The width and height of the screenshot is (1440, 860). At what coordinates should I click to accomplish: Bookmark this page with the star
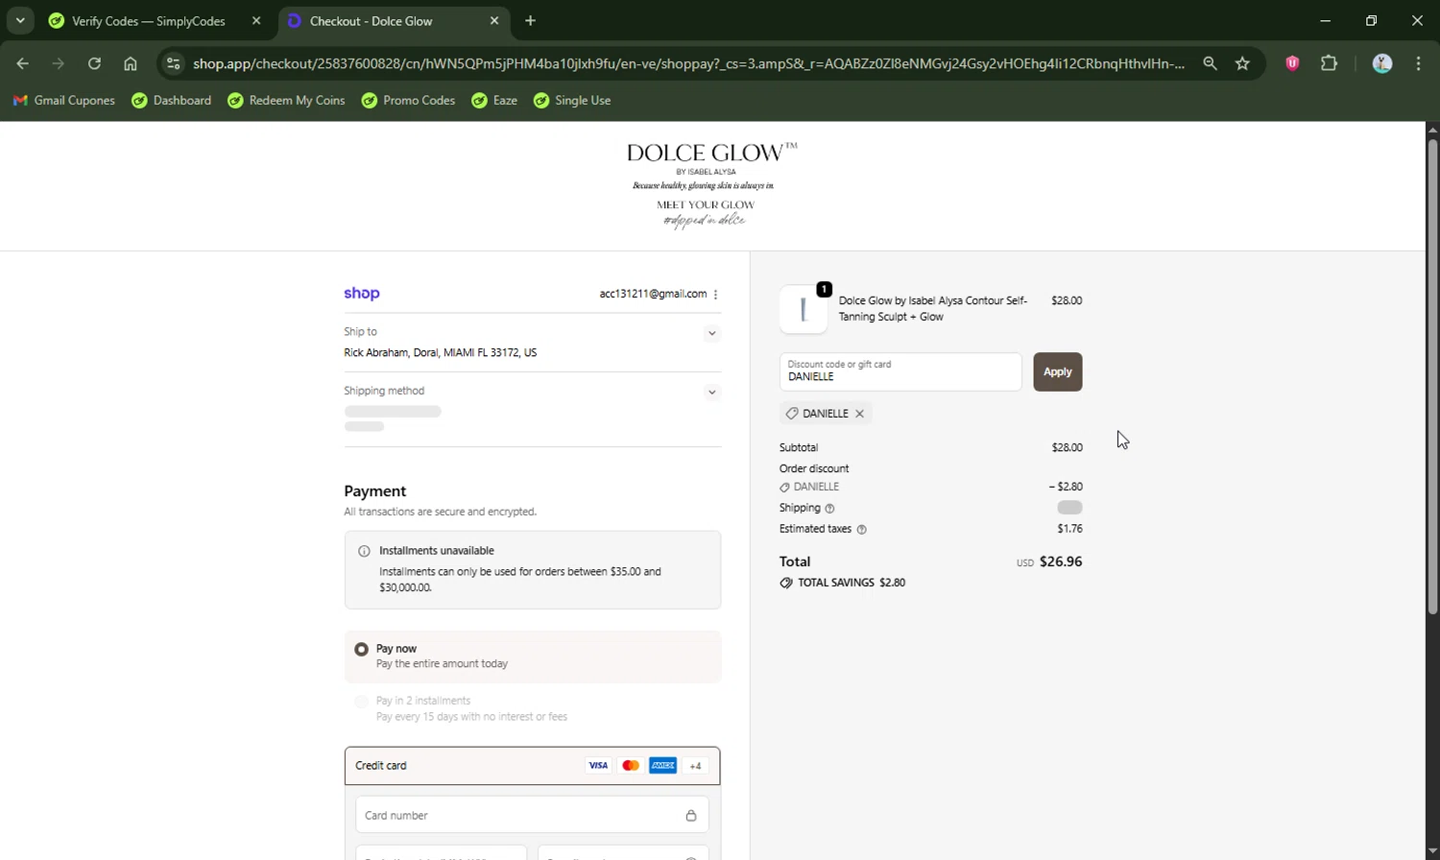[1242, 63]
